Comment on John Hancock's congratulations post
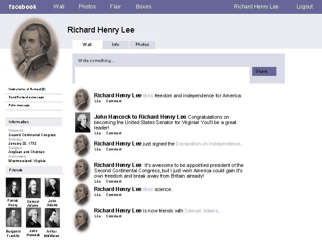 tap(114, 133)
